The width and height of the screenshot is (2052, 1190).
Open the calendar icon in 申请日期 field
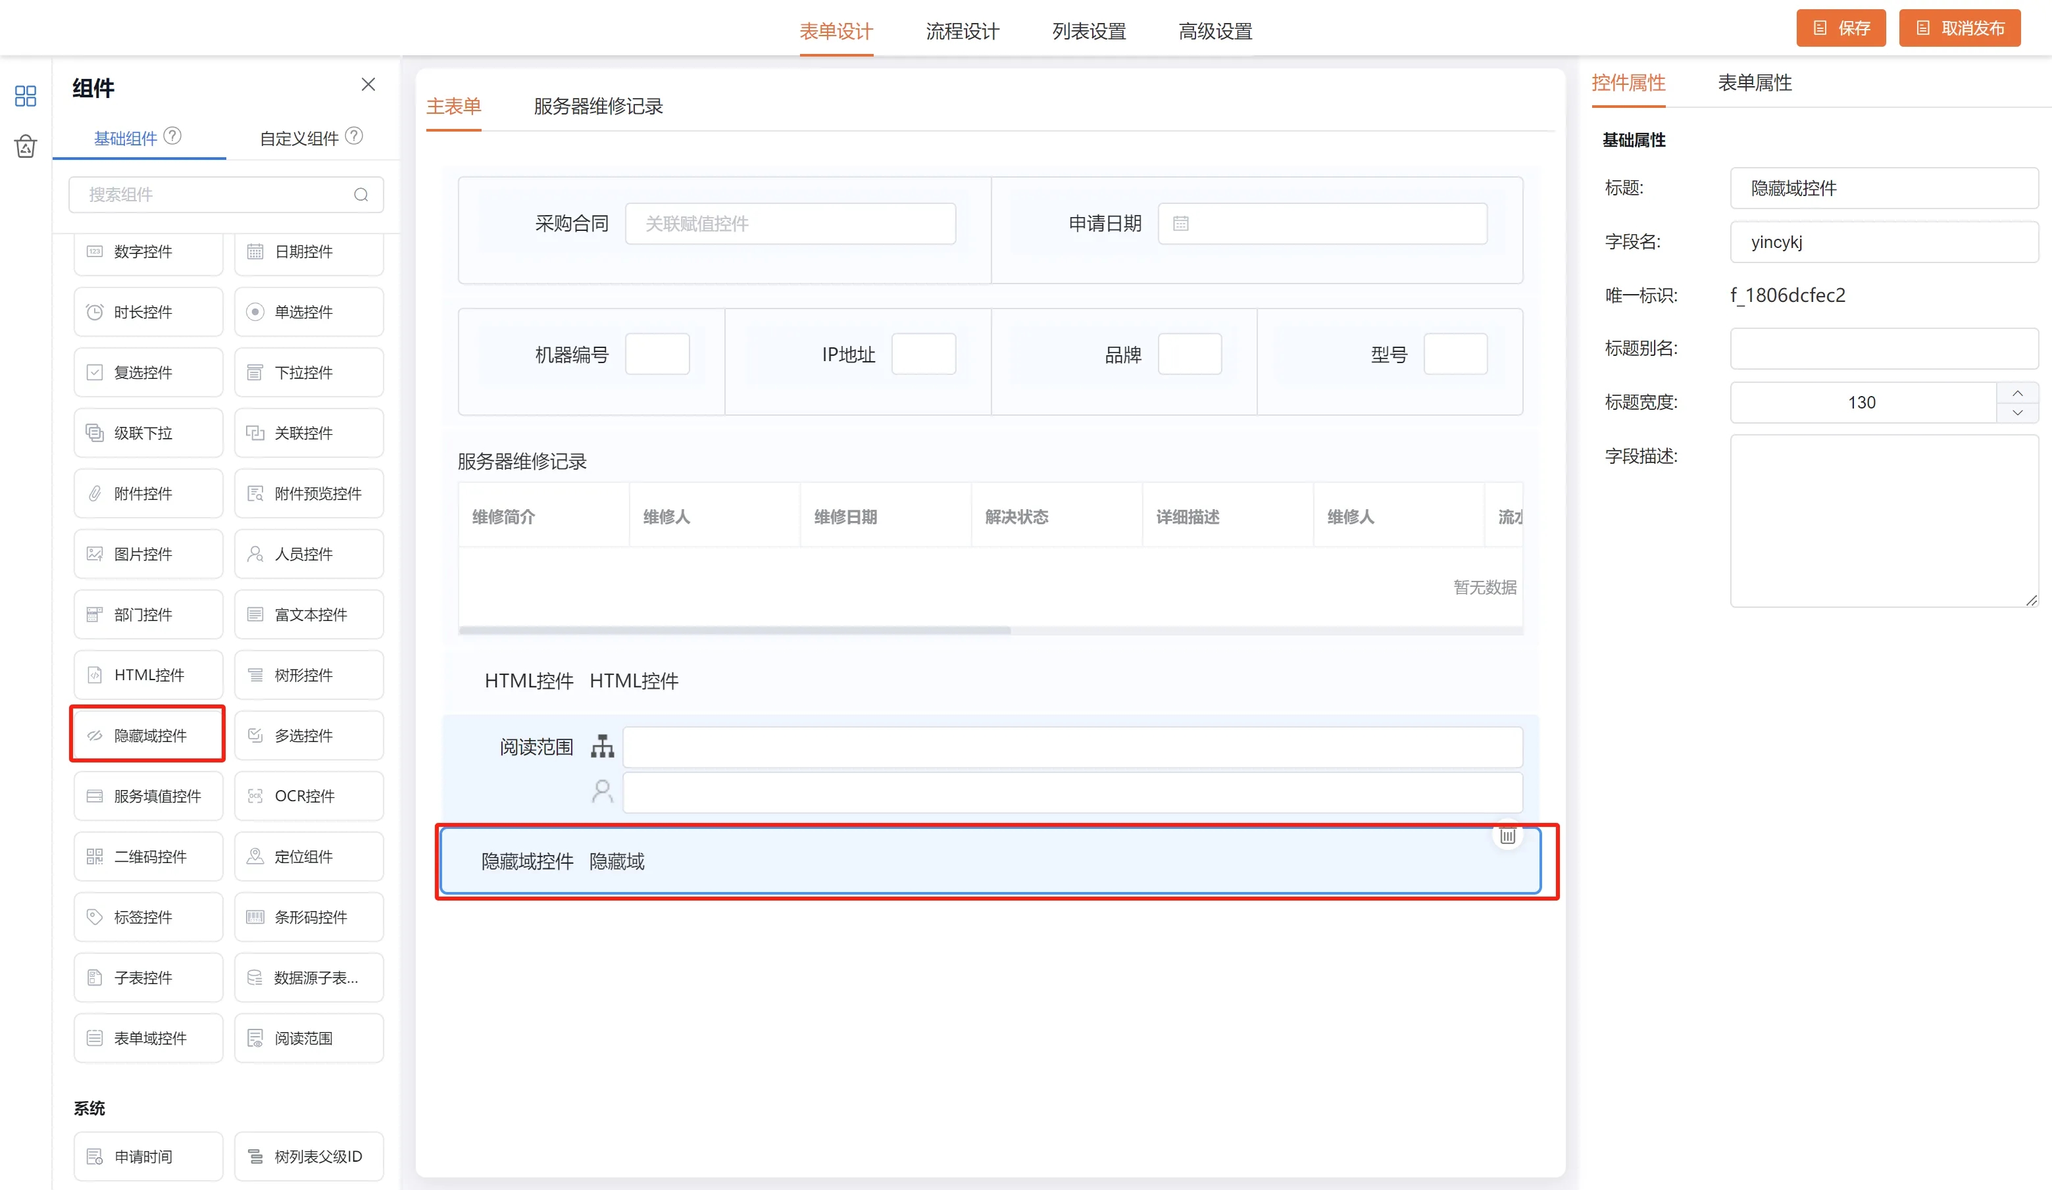1181,224
